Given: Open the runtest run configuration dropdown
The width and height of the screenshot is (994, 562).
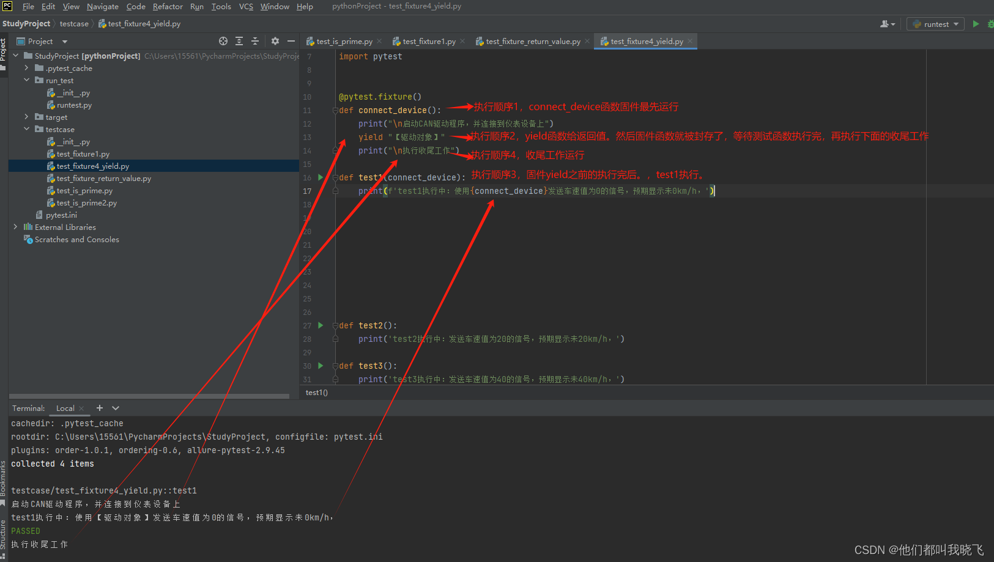Looking at the screenshot, I should (x=935, y=24).
